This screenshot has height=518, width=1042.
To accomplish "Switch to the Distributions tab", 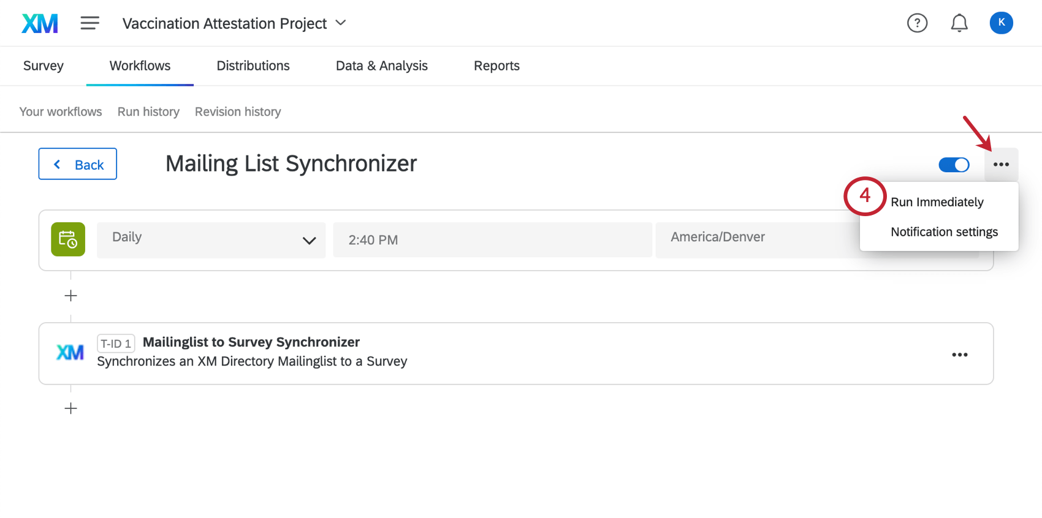I will pyautogui.click(x=253, y=66).
